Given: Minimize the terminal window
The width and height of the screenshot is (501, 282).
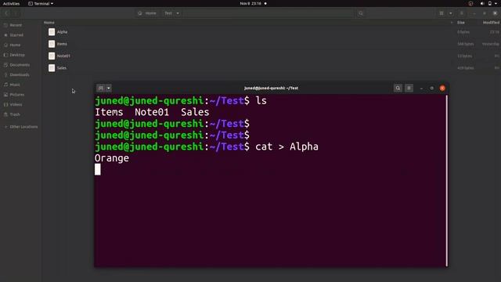Looking at the screenshot, I should (421, 88).
